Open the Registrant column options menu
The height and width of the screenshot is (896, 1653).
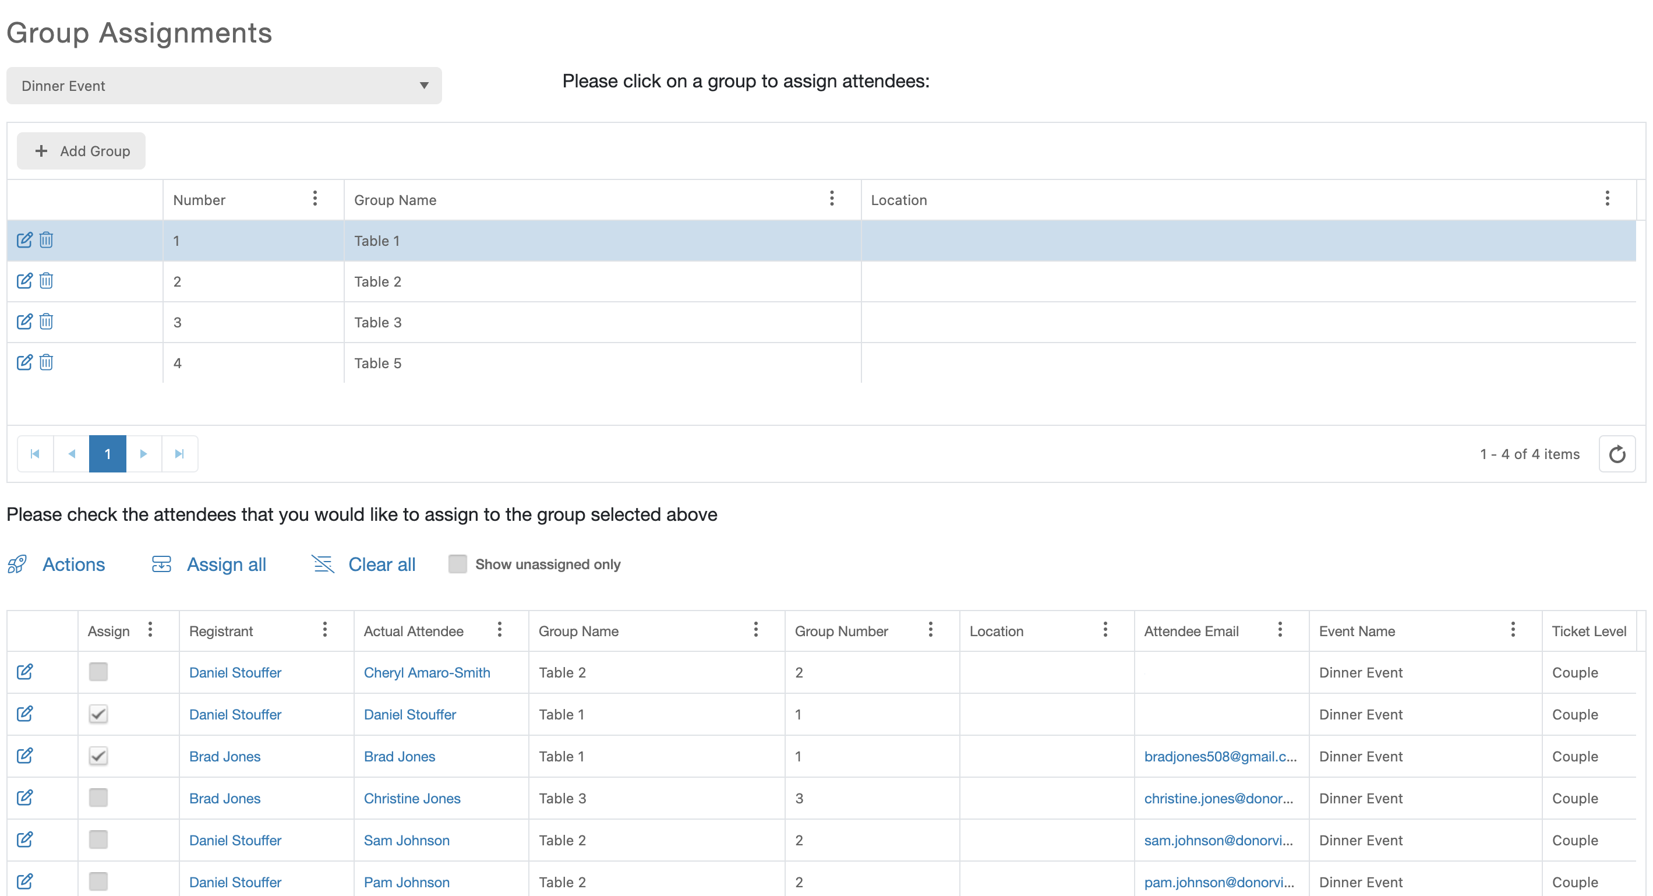coord(324,630)
